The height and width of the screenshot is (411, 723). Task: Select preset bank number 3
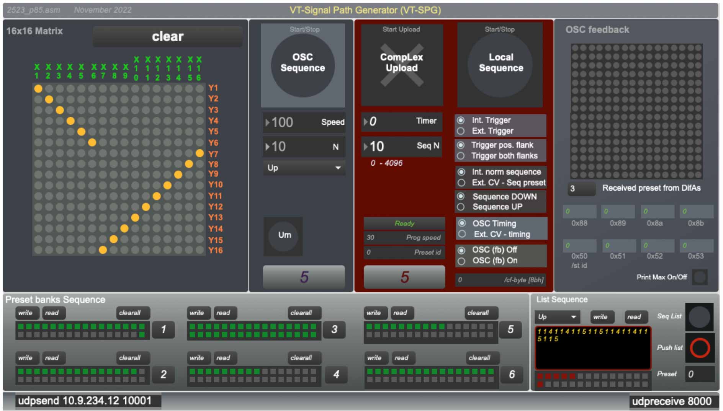click(334, 329)
